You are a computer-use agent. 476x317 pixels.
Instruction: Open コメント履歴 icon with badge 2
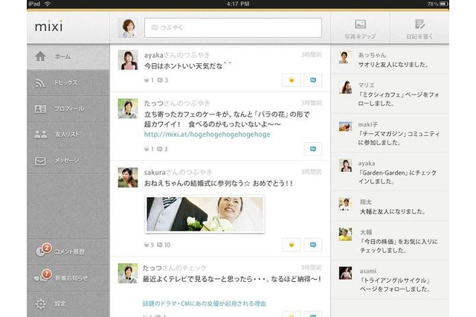[x=43, y=250]
